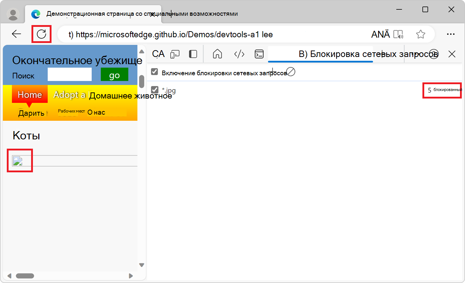Open the Home navigation item

point(30,95)
